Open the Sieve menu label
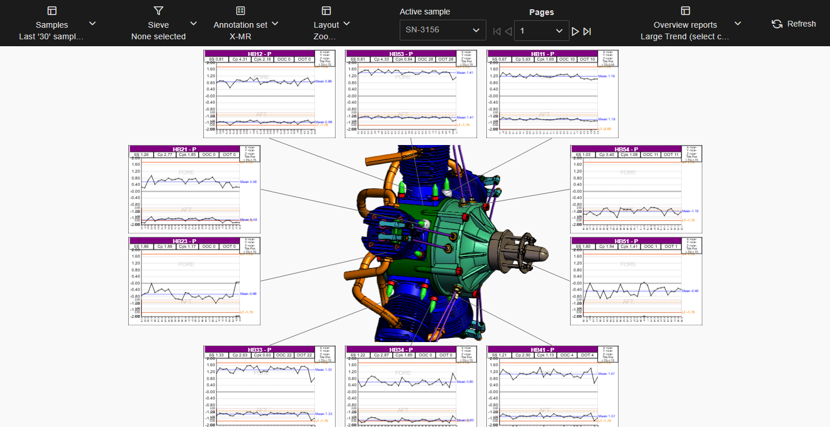 tap(158, 25)
